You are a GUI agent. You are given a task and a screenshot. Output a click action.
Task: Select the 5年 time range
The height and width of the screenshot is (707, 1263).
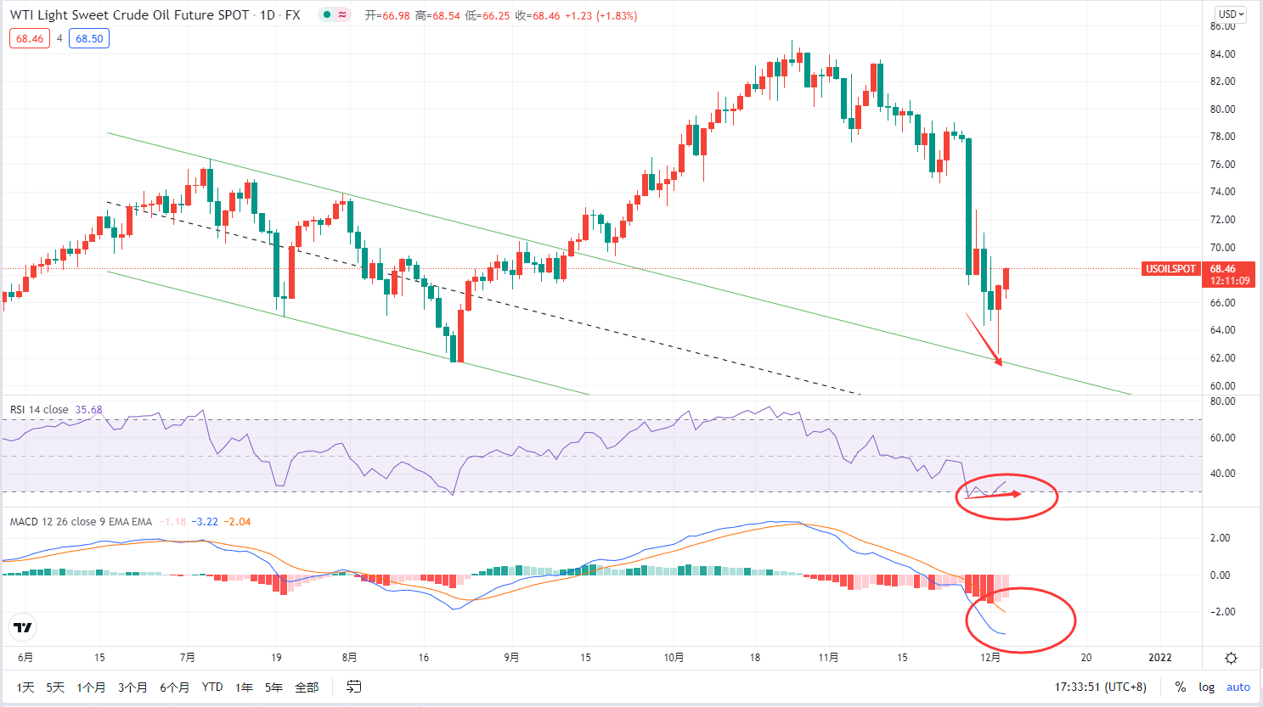[273, 687]
